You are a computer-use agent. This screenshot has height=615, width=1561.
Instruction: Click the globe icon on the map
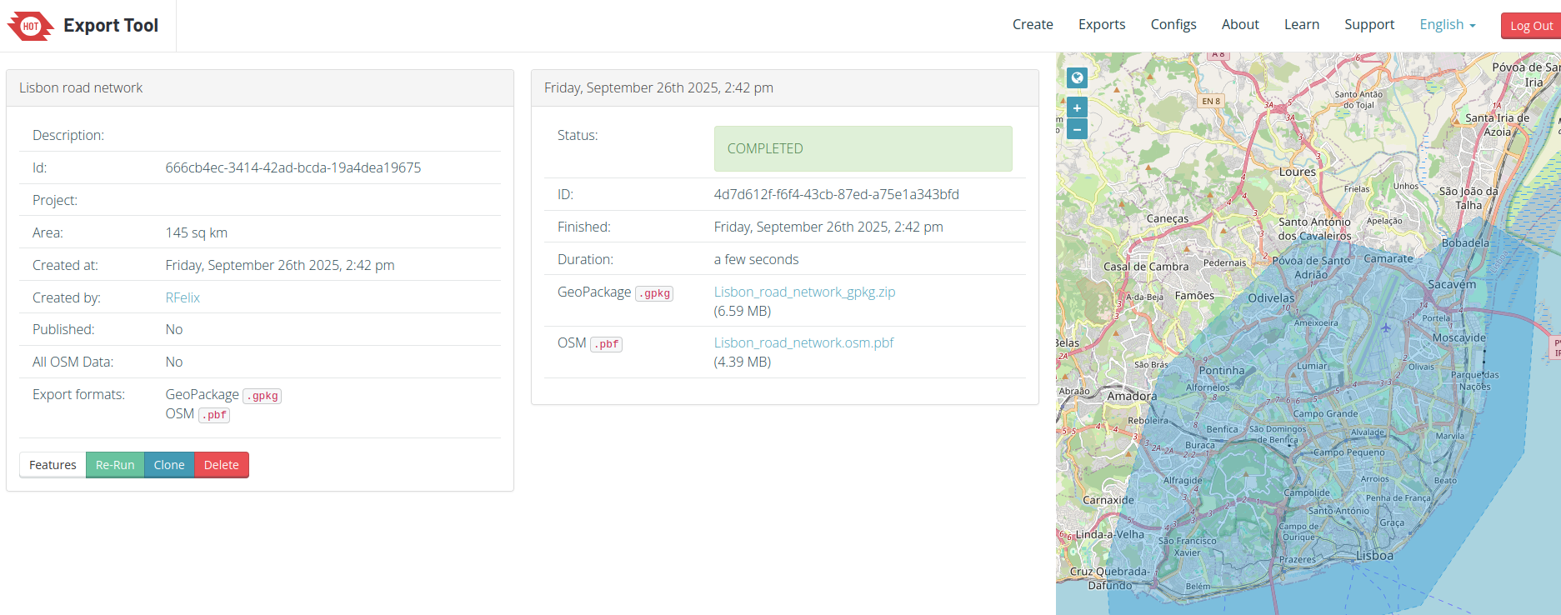(x=1077, y=78)
